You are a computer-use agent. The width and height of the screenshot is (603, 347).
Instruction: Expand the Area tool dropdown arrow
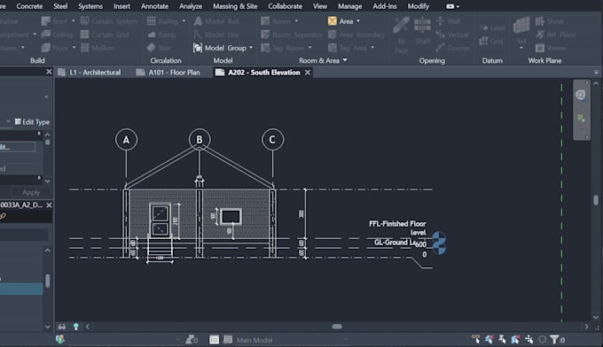[x=358, y=21]
